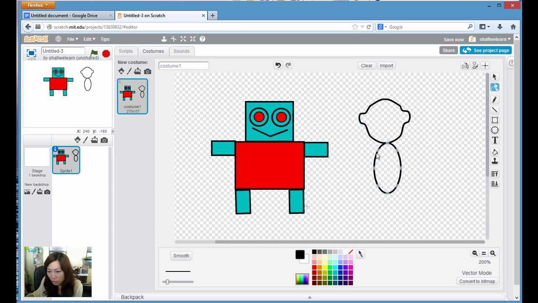Click the Forward a layer icon

(495, 174)
